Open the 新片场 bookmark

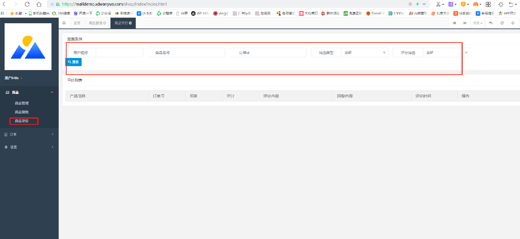[330, 13]
